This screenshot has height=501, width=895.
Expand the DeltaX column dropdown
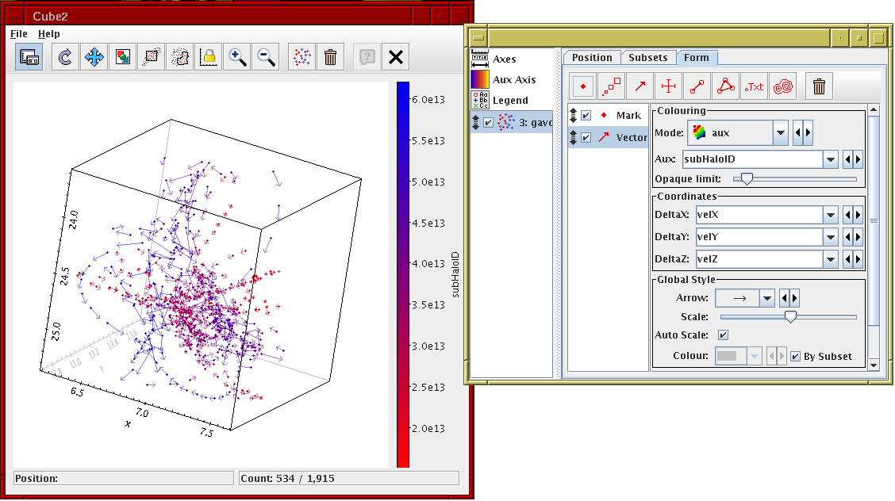click(831, 215)
